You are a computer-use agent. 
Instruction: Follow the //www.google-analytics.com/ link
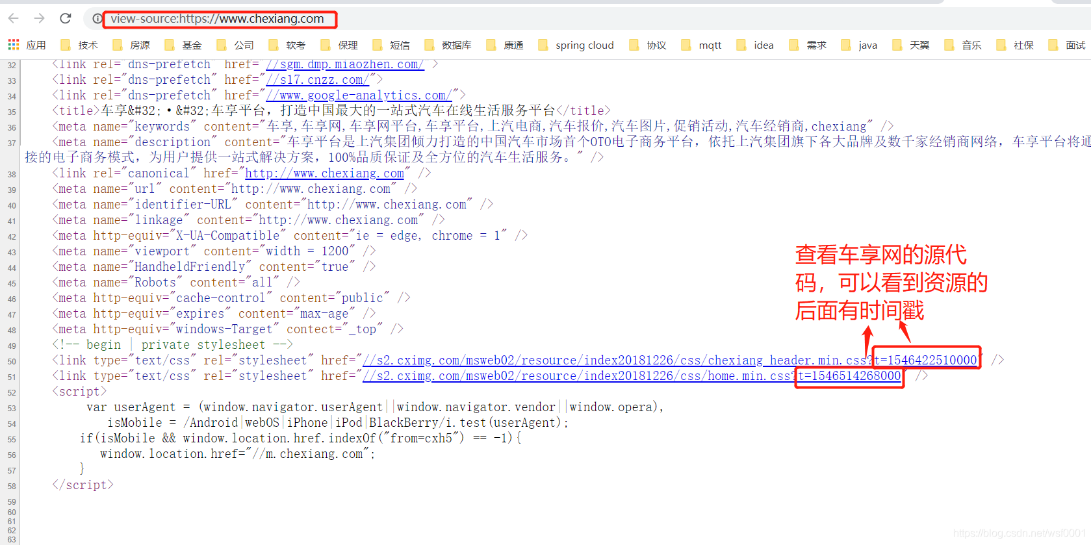coord(359,95)
